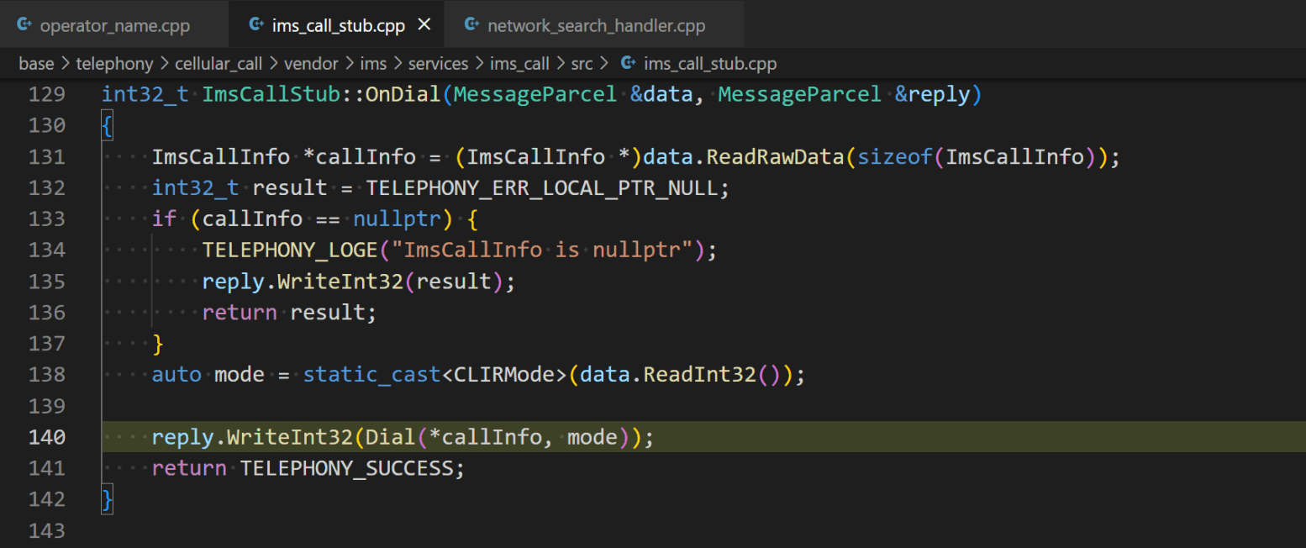Click 'sizeof' keyword on line 131
The height and width of the screenshot is (548, 1306).
[x=895, y=157]
